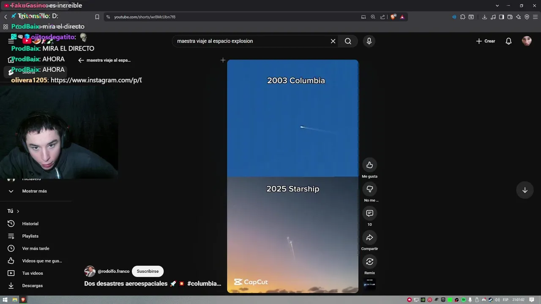This screenshot has width=541, height=304.
Task: Open Epic Games tray icon
Action: (x=443, y=300)
